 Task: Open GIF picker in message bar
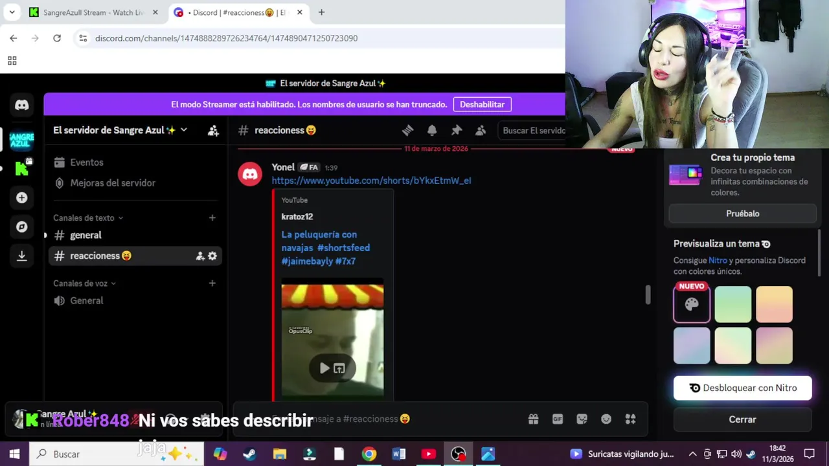(x=558, y=419)
